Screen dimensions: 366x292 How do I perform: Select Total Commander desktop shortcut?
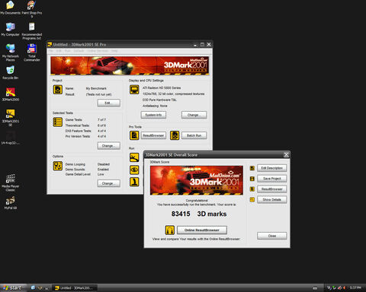pyautogui.click(x=31, y=52)
